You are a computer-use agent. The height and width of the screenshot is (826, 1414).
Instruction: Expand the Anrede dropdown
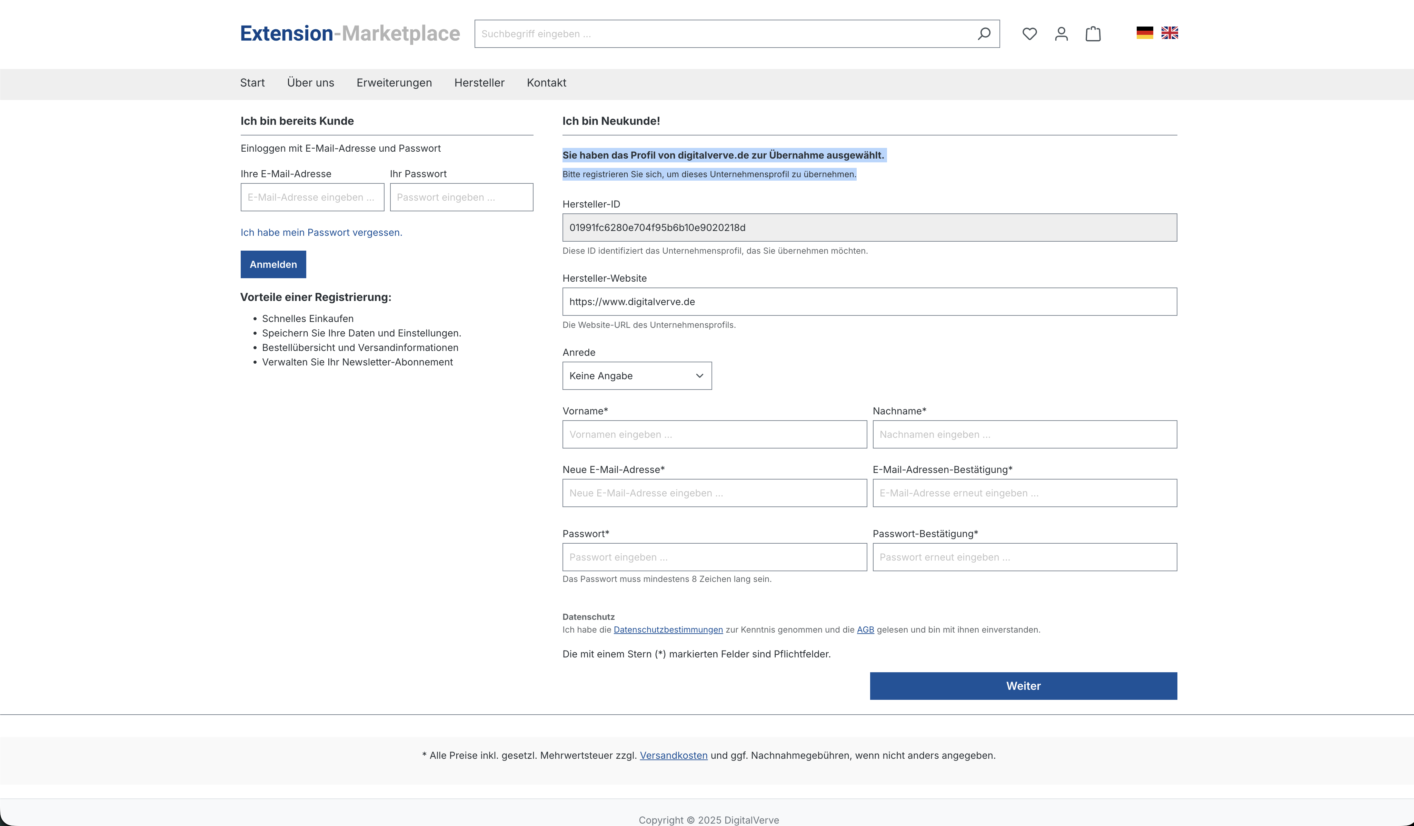coord(636,376)
